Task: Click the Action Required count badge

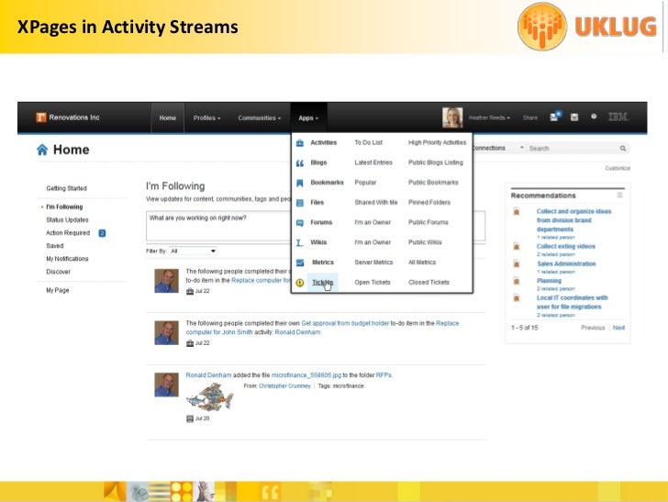Action: pos(102,233)
